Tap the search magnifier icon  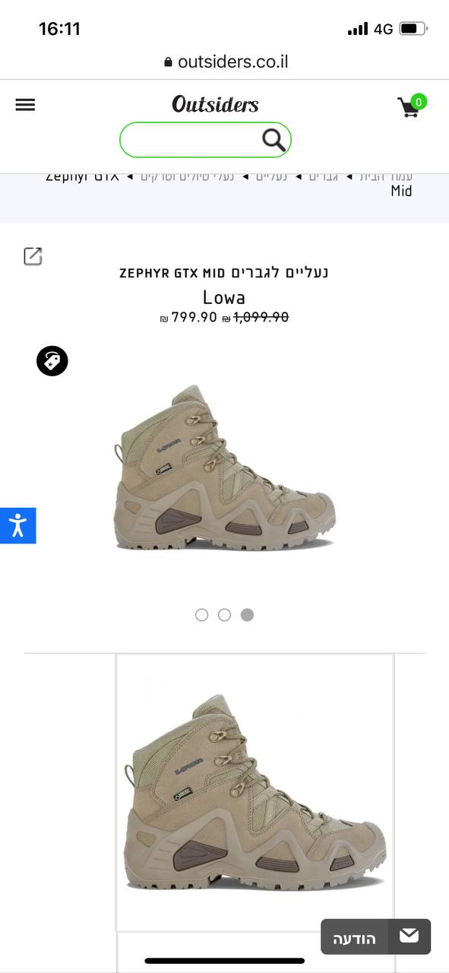point(274,140)
